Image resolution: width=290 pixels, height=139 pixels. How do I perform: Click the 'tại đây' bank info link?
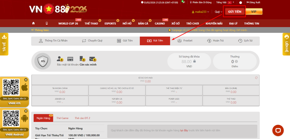point(184,130)
